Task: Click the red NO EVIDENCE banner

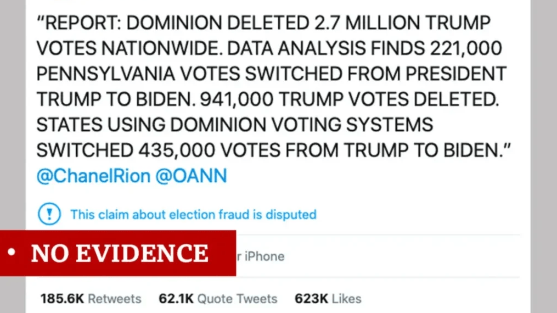Action: click(118, 253)
